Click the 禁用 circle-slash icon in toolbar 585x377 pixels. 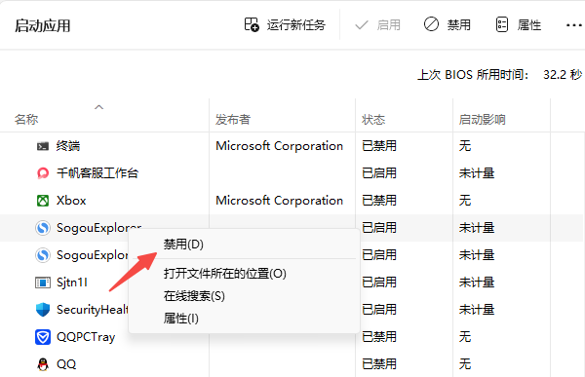click(x=431, y=24)
